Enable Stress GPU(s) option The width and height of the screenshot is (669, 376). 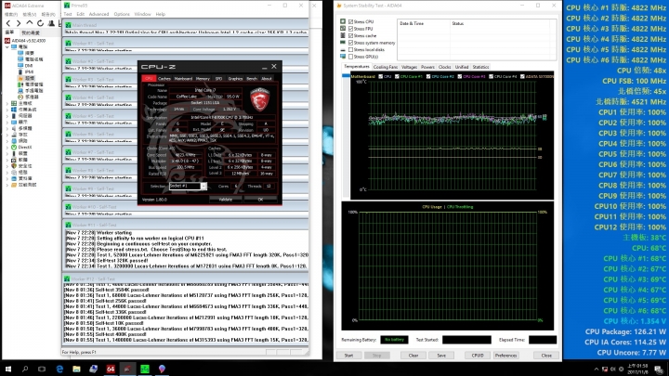click(350, 57)
